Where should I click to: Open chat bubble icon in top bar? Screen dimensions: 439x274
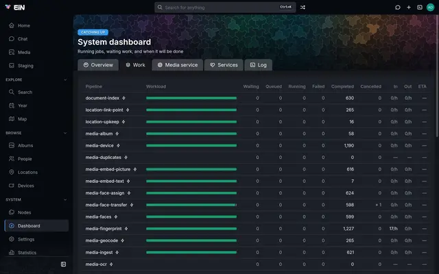tap(398, 8)
